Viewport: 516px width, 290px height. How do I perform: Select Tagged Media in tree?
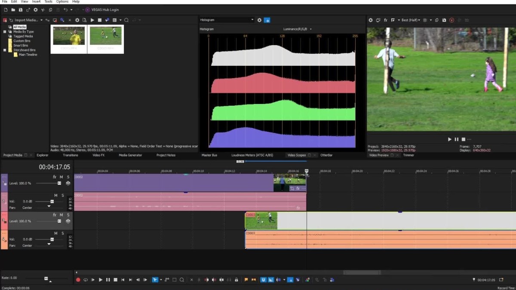point(23,36)
